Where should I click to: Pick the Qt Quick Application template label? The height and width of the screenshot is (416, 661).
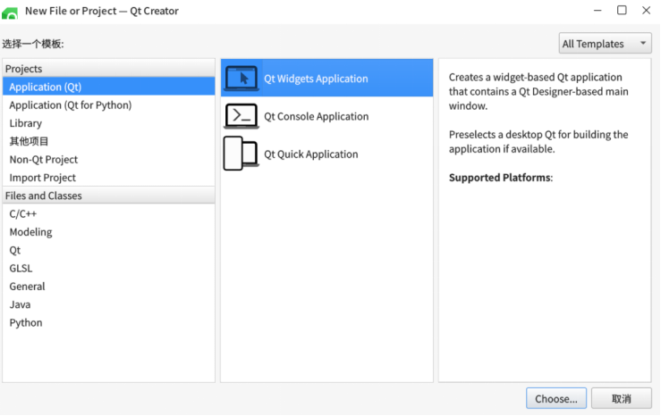click(310, 154)
